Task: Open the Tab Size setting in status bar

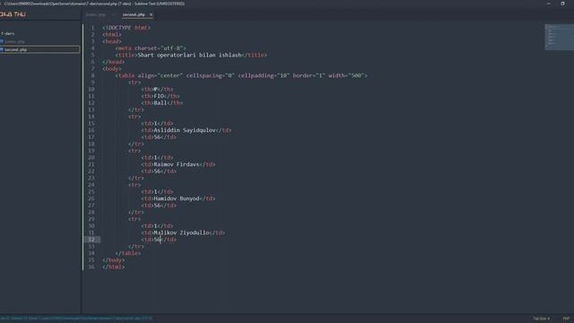Action: (x=542, y=319)
